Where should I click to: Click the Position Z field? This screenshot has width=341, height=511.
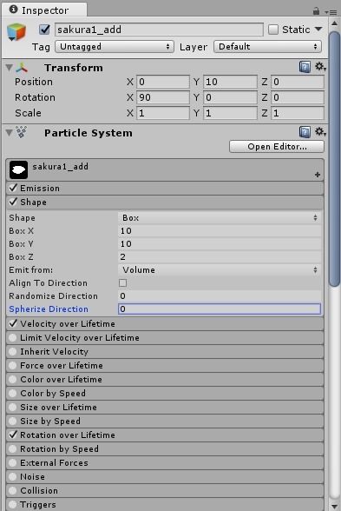(298, 82)
